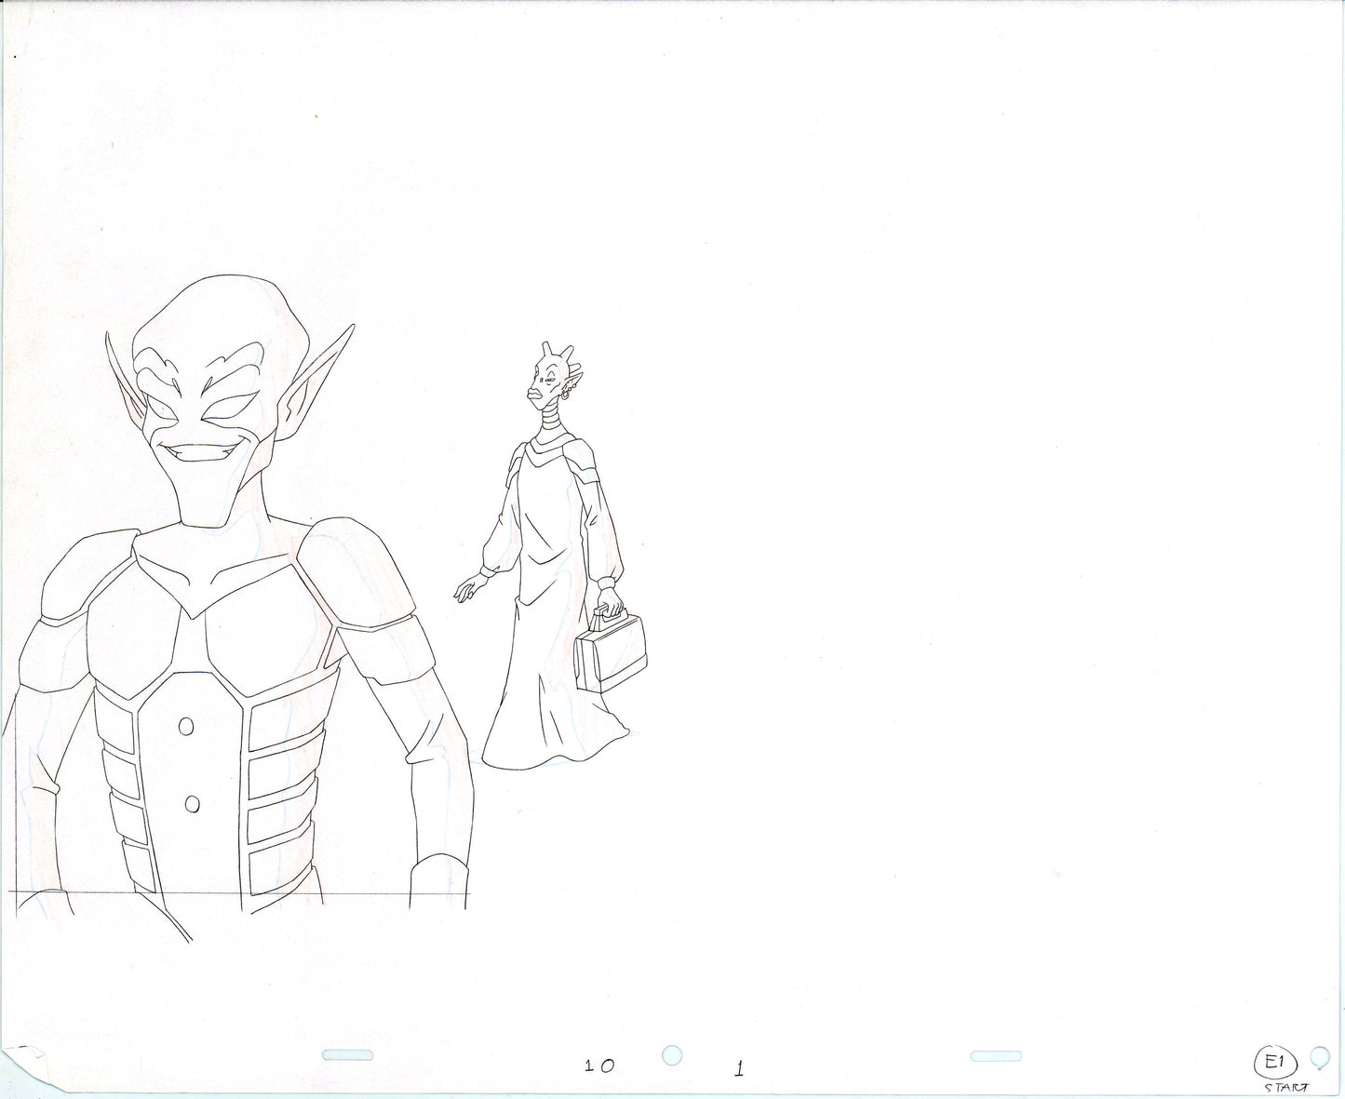Select the alien's chest plate button
1345x1099 pixels.
click(188, 726)
